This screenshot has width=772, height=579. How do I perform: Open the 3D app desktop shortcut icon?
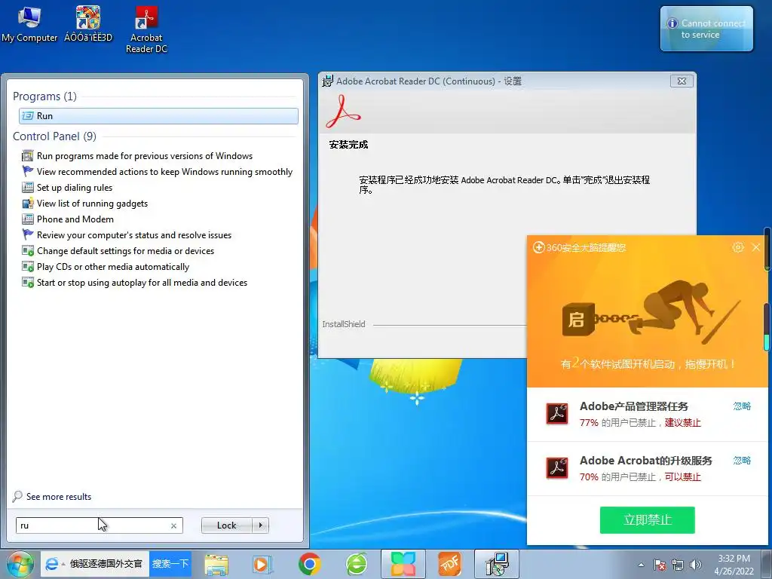[88, 24]
